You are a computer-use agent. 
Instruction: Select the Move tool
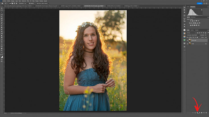tap(2, 8)
